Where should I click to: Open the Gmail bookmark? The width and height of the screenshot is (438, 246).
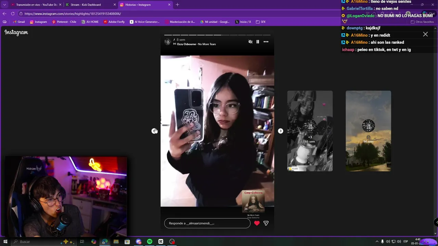[18, 22]
